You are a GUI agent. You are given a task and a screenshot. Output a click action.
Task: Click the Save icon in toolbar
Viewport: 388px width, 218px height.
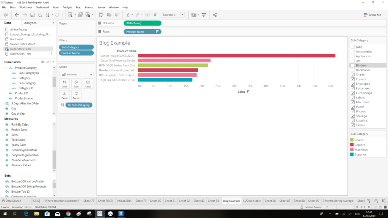(x=33, y=15)
